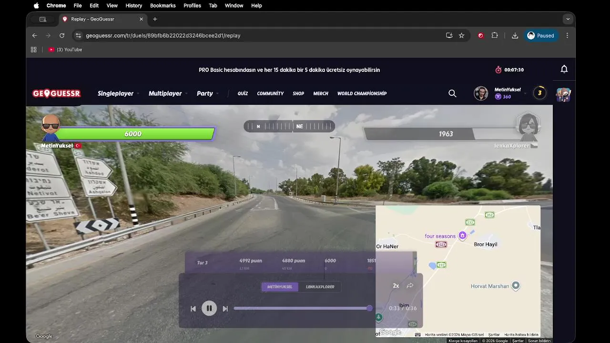Open the MERCH page

coord(321,93)
